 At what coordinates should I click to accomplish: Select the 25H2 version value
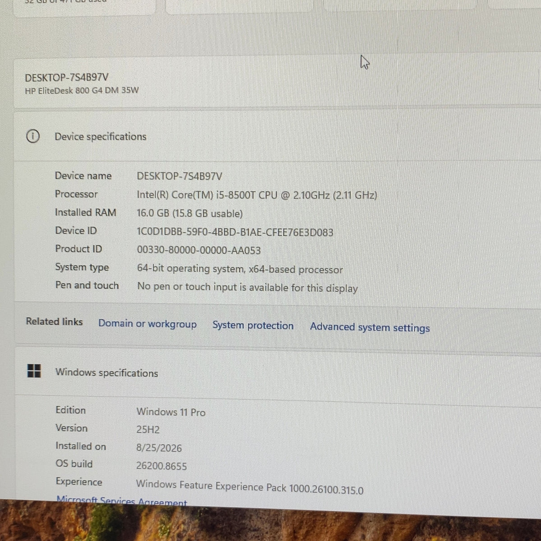[148, 430]
